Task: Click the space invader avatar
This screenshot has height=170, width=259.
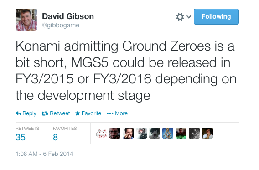Action: point(102,133)
